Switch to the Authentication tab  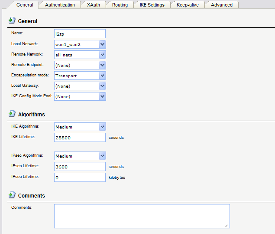(x=60, y=5)
